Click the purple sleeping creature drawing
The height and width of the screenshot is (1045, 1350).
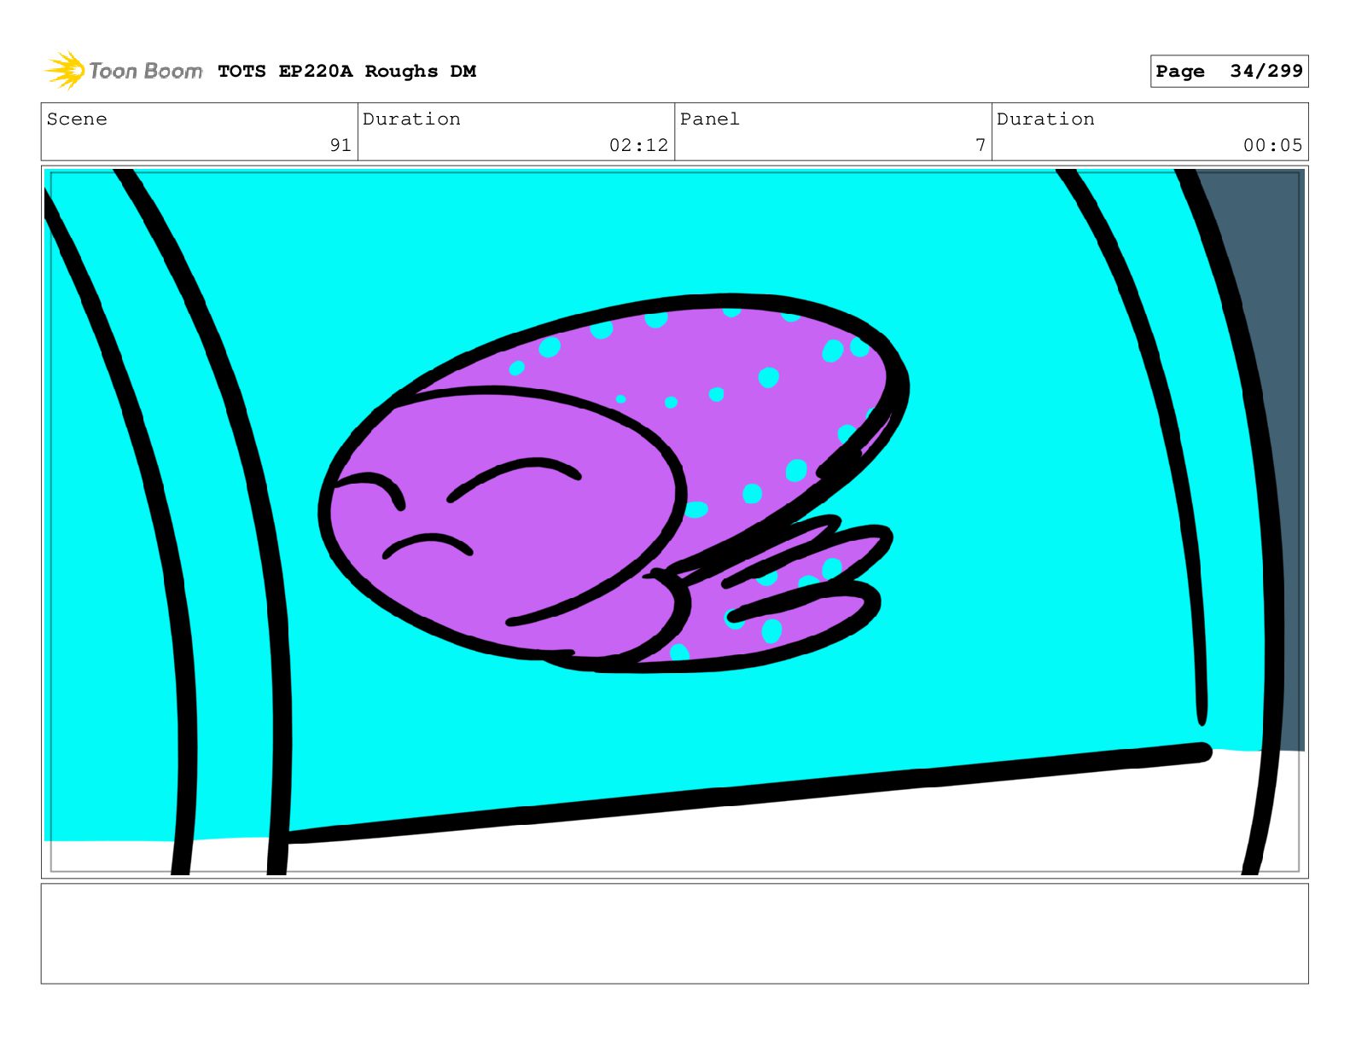(613, 484)
